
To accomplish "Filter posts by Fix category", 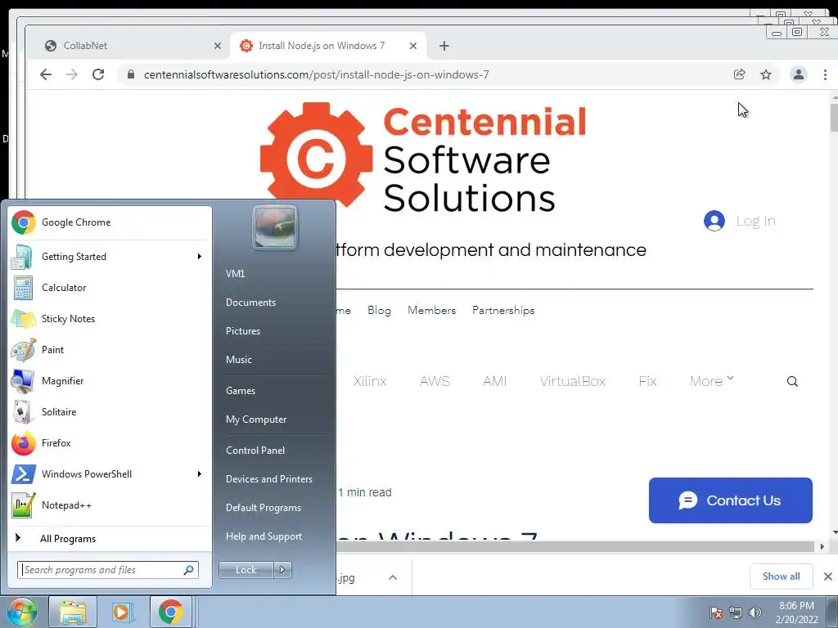I will (648, 381).
